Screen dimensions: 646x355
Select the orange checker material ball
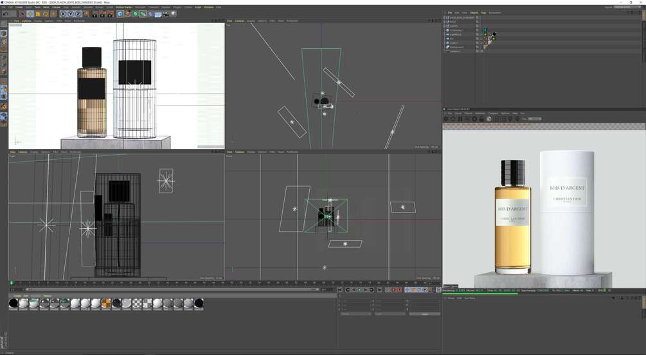[106, 304]
